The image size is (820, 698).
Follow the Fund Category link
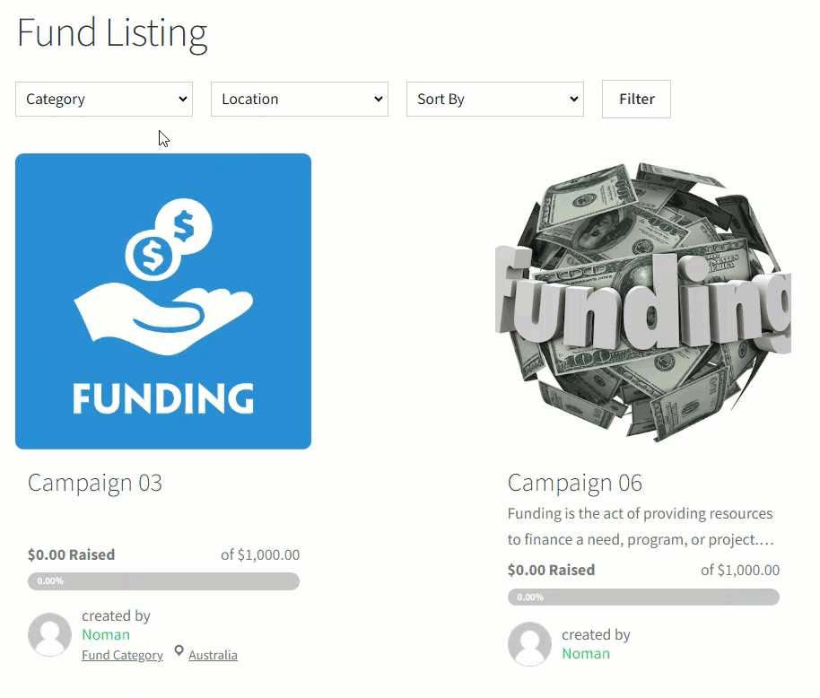point(122,655)
